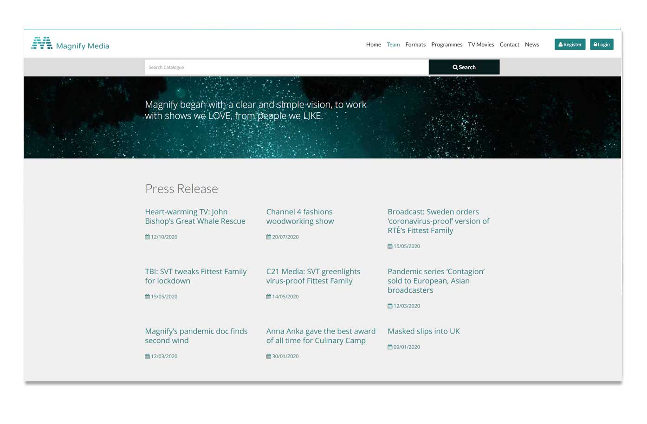Open Anna Anka Culinary Camp article

(321, 336)
